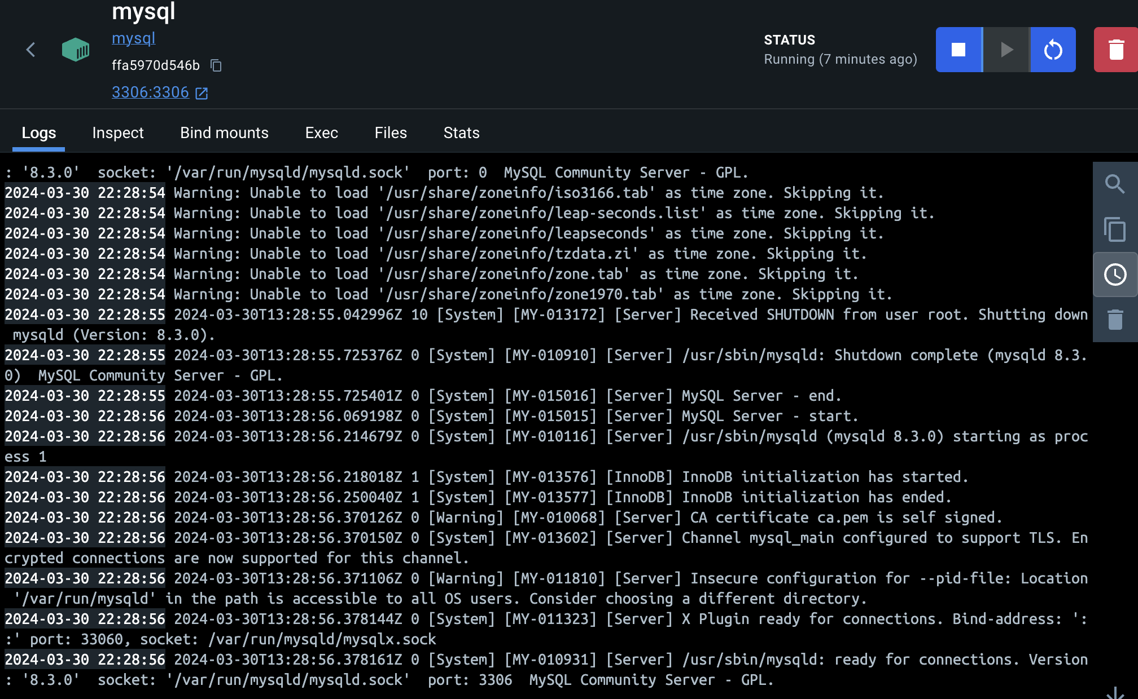
Task: Open the Bind mounts tab
Action: click(x=224, y=133)
